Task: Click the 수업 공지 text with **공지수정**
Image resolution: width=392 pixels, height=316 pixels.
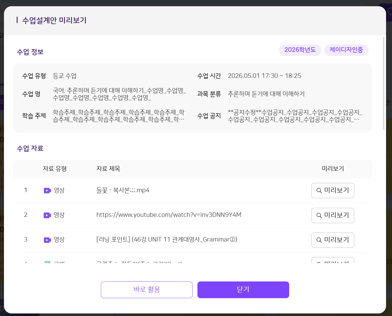Action: point(295,116)
